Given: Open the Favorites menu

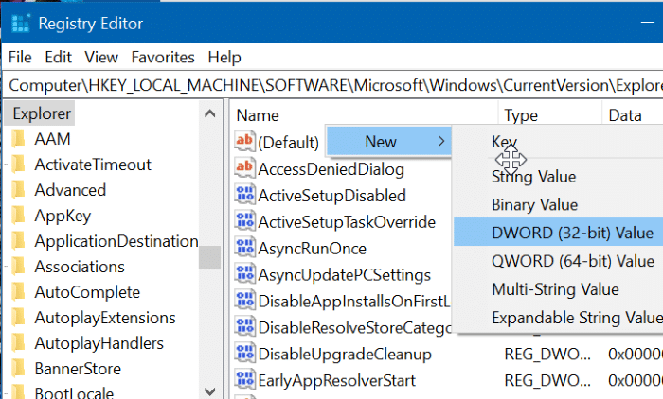Looking at the screenshot, I should pyautogui.click(x=163, y=57).
